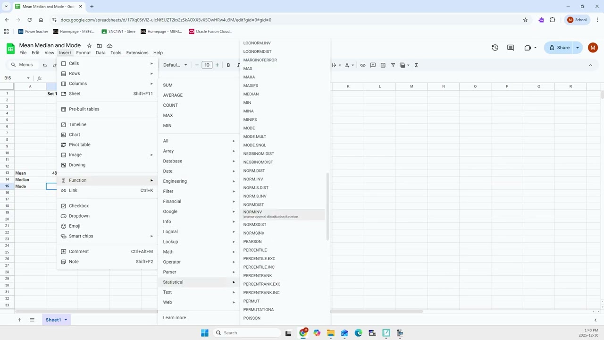The image size is (604, 340).
Task: Click the filter views table icon
Action: click(x=403, y=65)
